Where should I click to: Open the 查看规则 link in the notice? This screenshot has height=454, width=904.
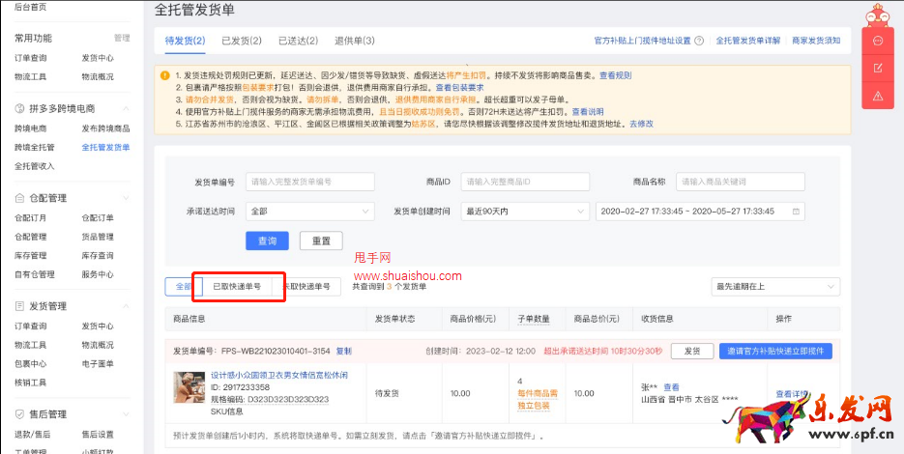615,75
